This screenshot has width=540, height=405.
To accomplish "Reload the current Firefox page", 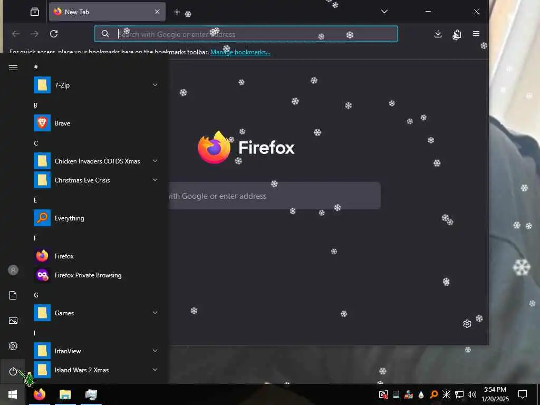I will (x=54, y=34).
